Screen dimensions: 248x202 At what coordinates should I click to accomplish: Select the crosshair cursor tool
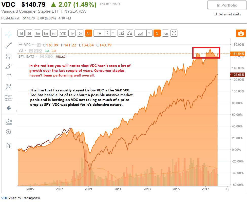(x=9, y=35)
